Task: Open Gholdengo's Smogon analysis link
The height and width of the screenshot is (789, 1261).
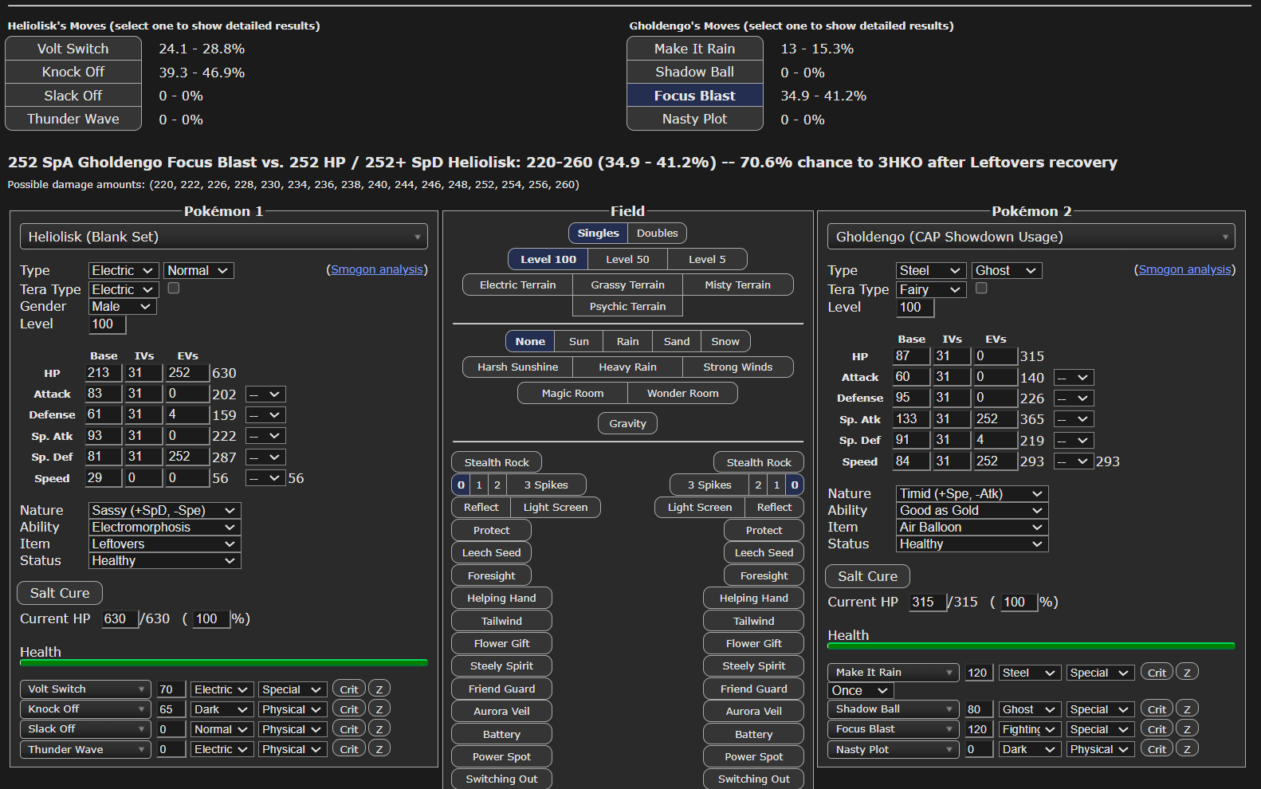Action: 1184,269
